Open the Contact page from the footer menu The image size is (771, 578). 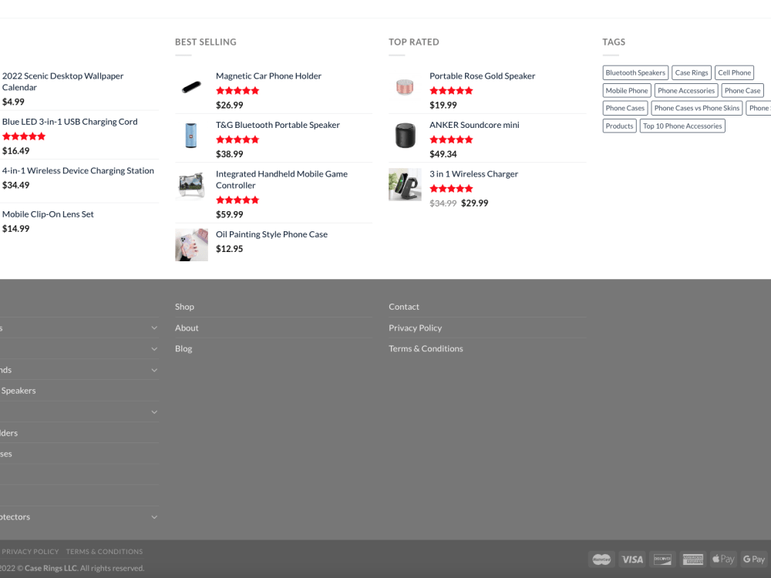(x=403, y=306)
